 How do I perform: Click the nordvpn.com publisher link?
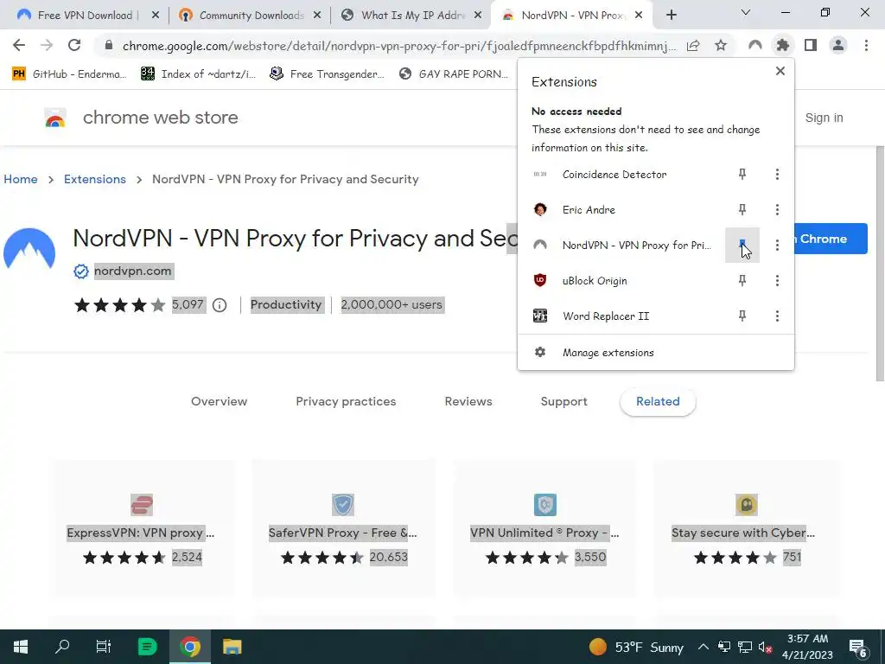132,271
